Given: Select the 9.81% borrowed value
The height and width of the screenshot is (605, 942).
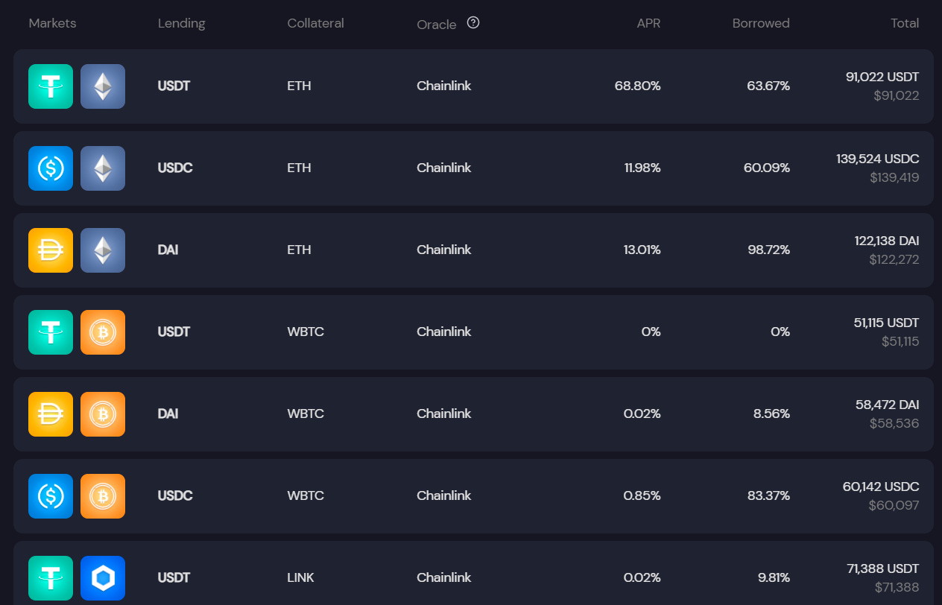Looking at the screenshot, I should tap(772, 577).
